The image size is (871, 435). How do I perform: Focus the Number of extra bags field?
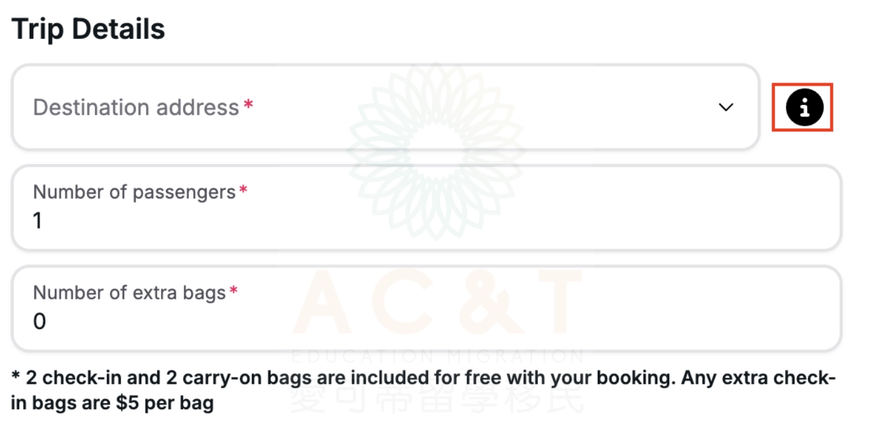426,308
